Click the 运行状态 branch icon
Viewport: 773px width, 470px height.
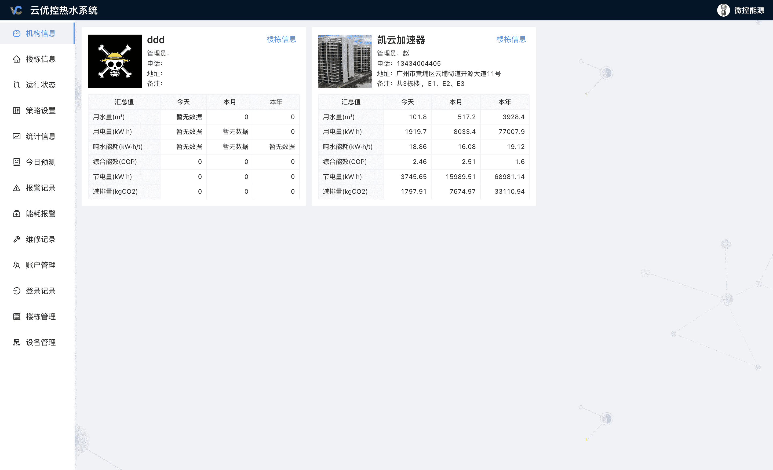click(x=17, y=85)
